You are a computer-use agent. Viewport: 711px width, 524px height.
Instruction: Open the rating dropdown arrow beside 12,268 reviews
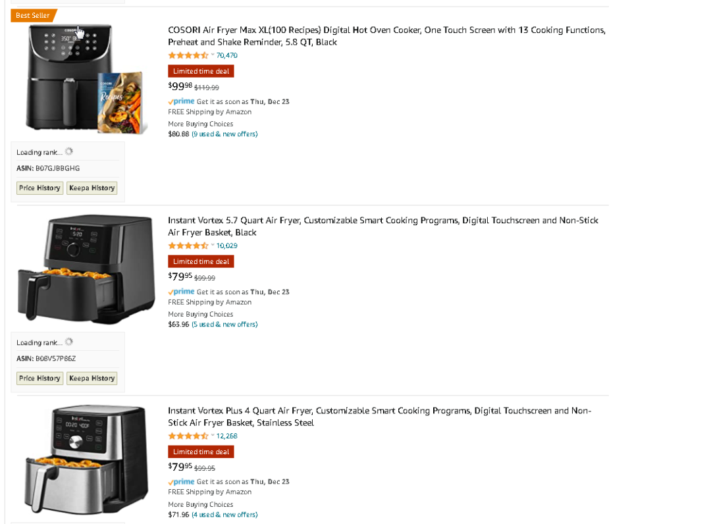click(213, 436)
